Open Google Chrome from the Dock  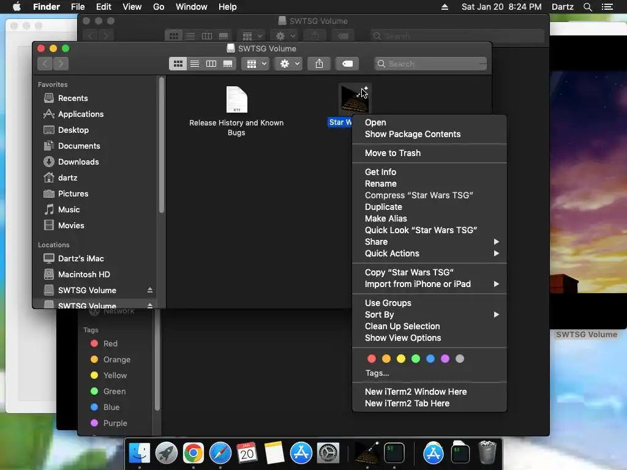(193, 453)
